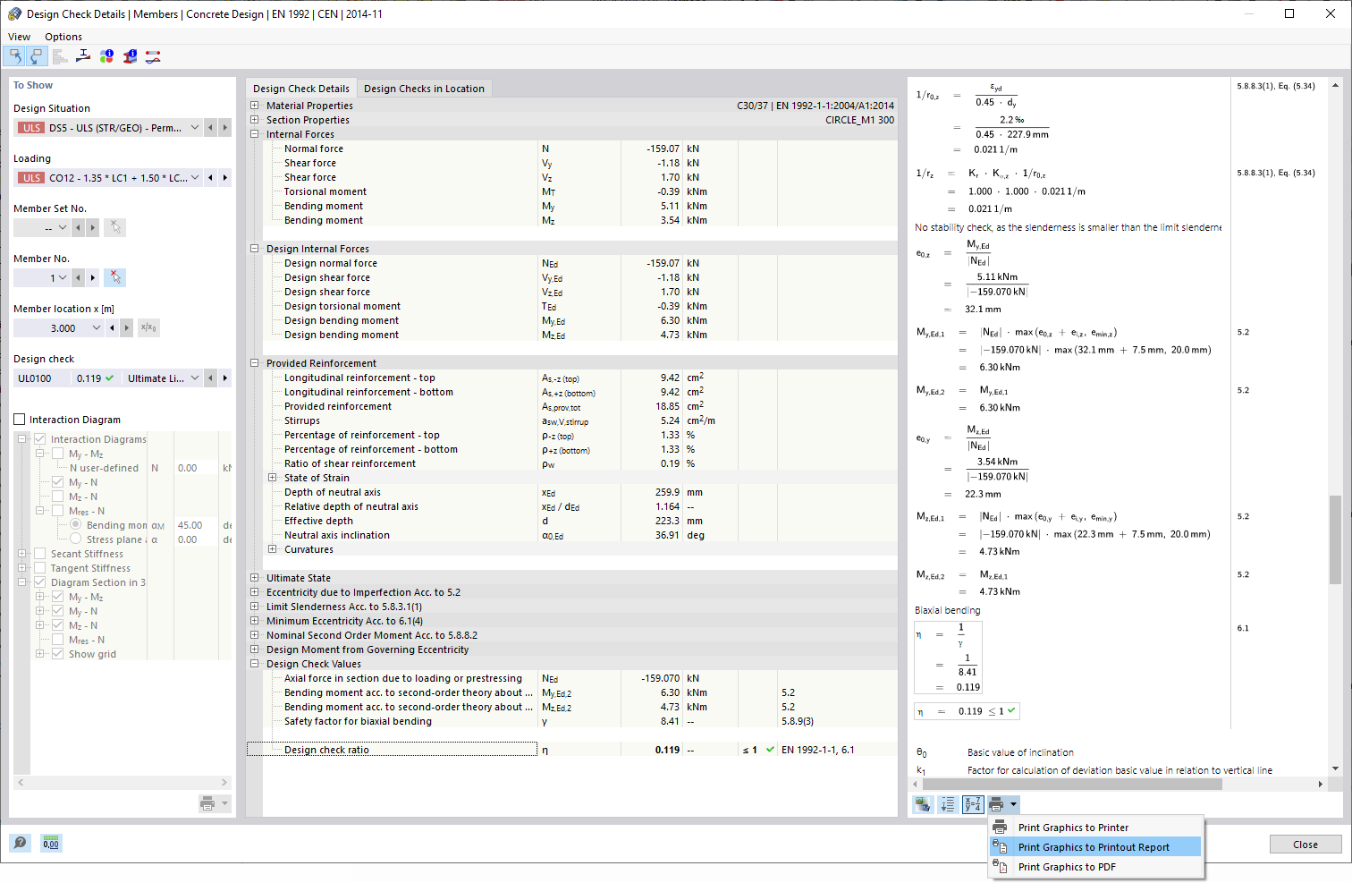1352x883 pixels.
Task: Toggle the Tangent Stiffness checkbox
Action: coord(39,568)
